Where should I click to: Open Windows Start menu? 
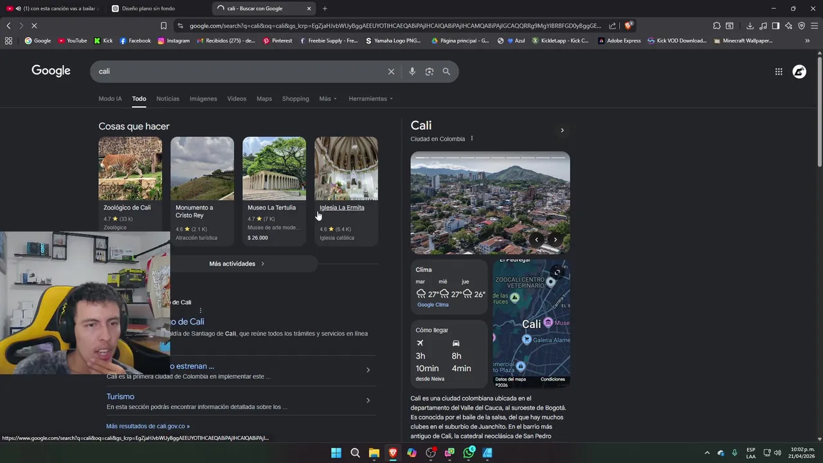pos(336,453)
